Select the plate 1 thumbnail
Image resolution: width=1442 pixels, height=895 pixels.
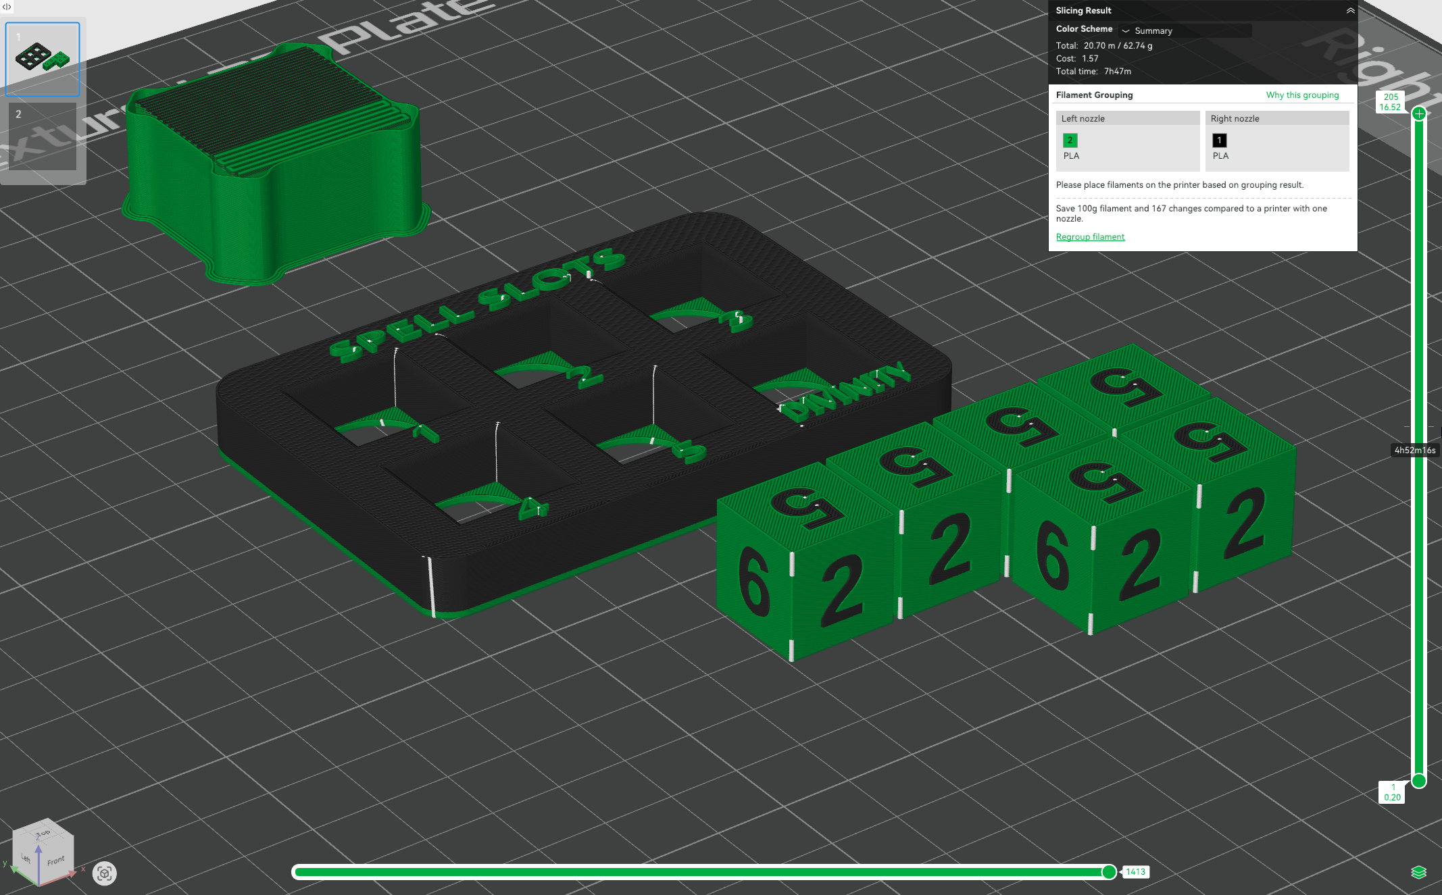coord(43,59)
